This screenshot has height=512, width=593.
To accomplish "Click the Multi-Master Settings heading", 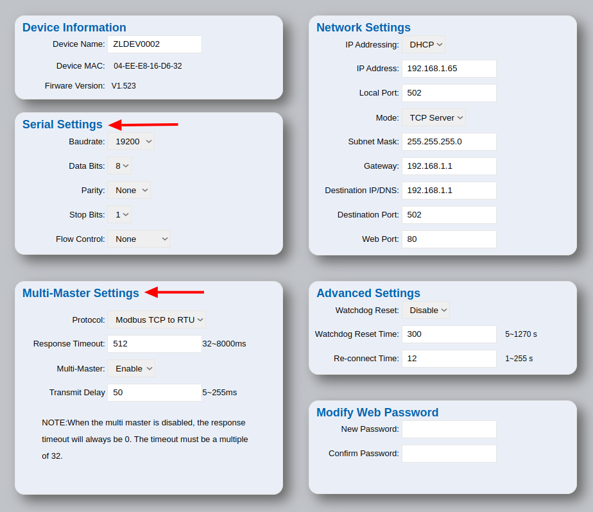I will [x=81, y=293].
